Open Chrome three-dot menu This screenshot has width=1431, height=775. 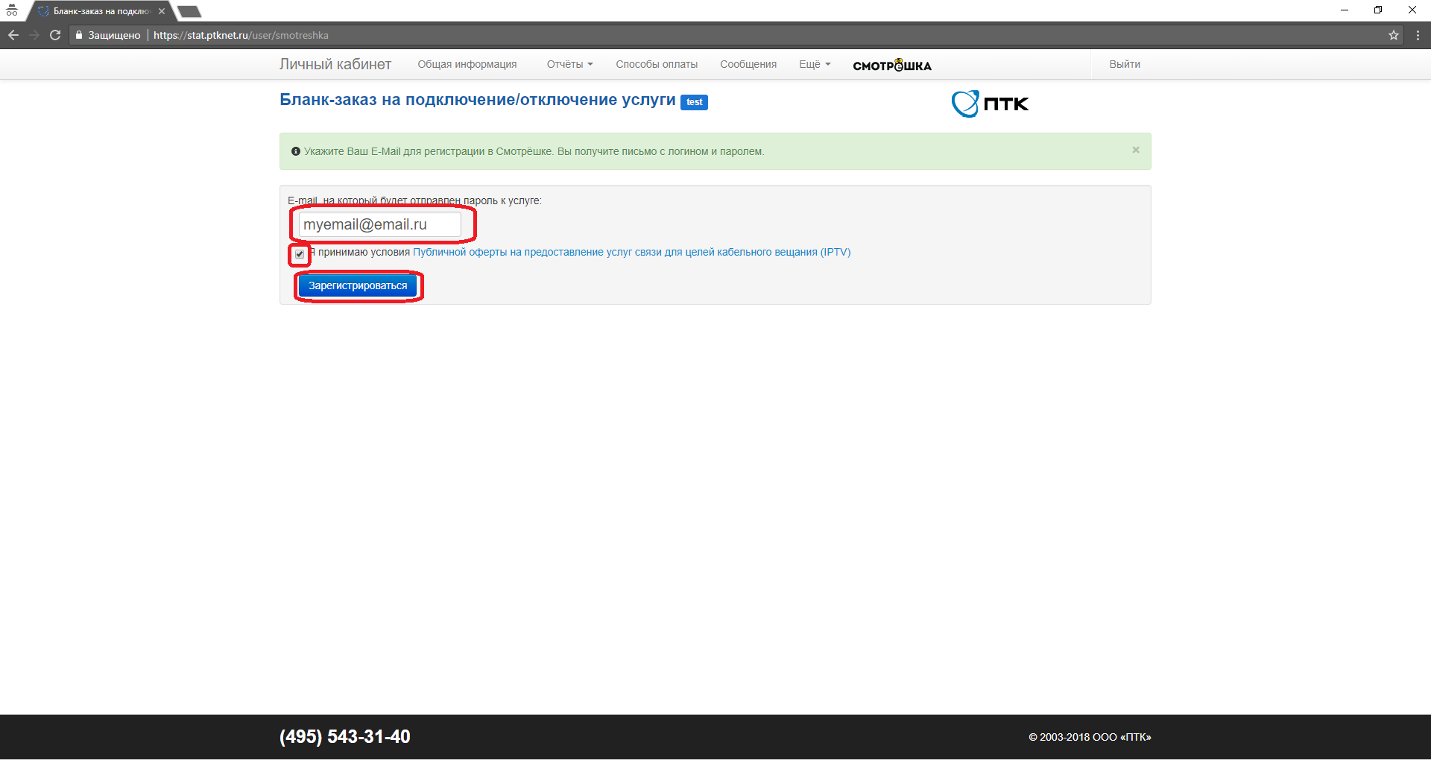tap(1418, 35)
